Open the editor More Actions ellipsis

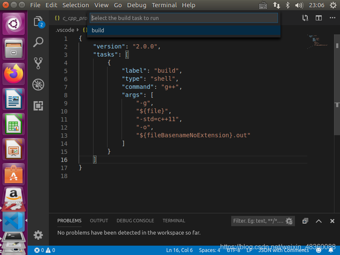(332, 18)
